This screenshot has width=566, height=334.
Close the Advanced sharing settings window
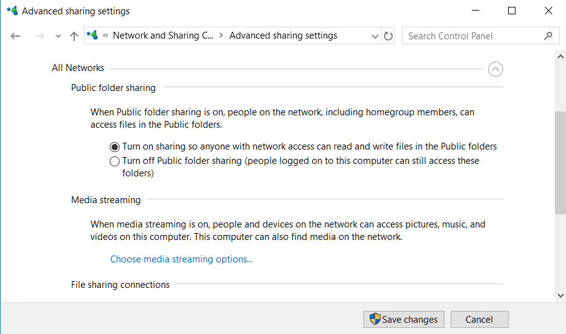(x=549, y=11)
